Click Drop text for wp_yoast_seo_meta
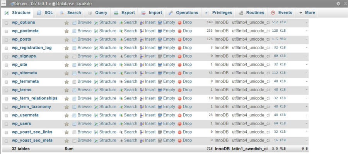Screen dimensions: 348x154 tap(187, 140)
